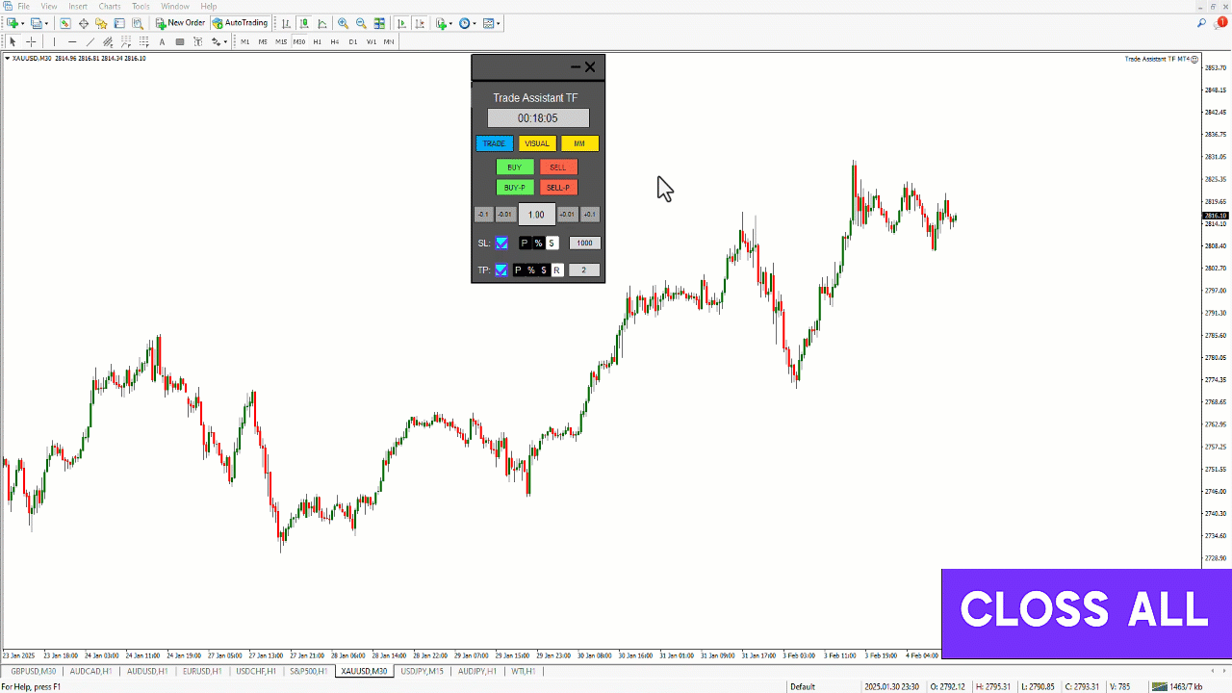Screen dimensions: 1232x693
Task: Increase lot size with +0.1 stepper
Action: tap(590, 215)
